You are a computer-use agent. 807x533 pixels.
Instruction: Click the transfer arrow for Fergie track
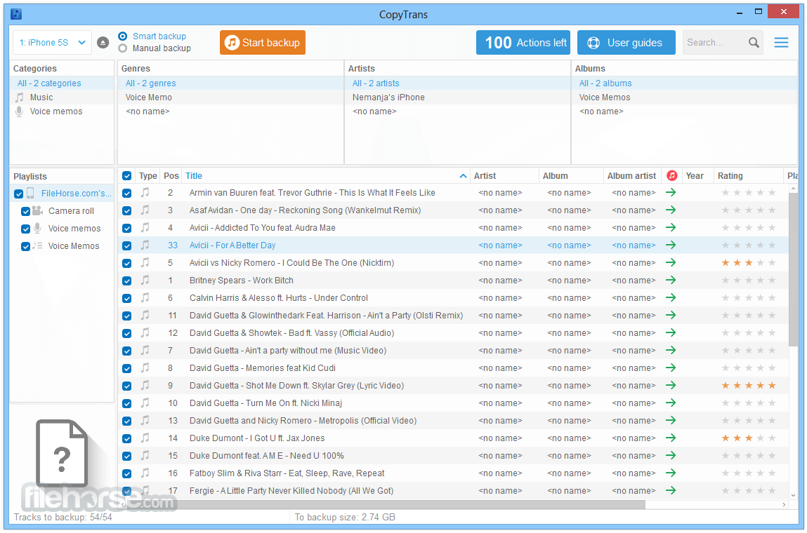(671, 490)
